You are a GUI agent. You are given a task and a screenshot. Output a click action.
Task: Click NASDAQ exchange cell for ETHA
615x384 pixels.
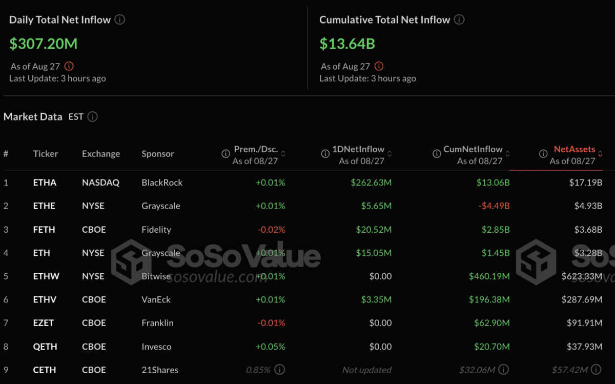click(x=100, y=183)
